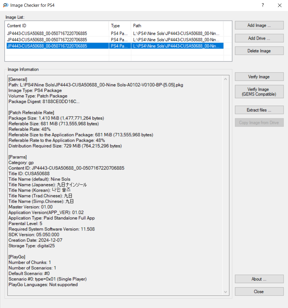Click the Package Digest line
This screenshot has height=308, width=288.
(44, 101)
